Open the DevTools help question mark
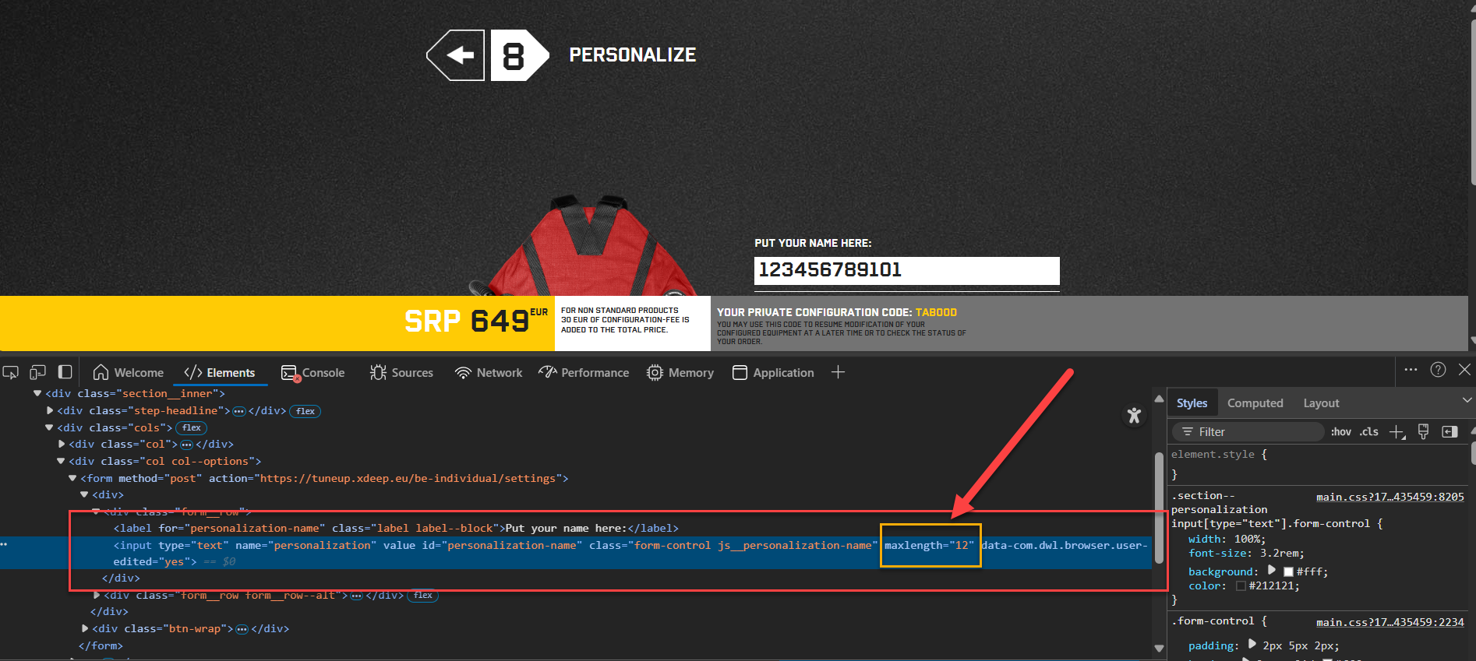Viewport: 1476px width, 661px height. 1439,370
